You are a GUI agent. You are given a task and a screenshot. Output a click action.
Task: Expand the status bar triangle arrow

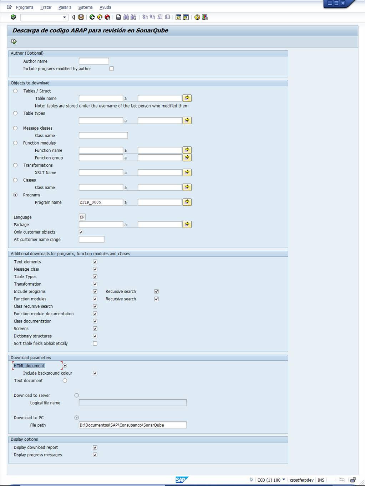(x=252, y=480)
